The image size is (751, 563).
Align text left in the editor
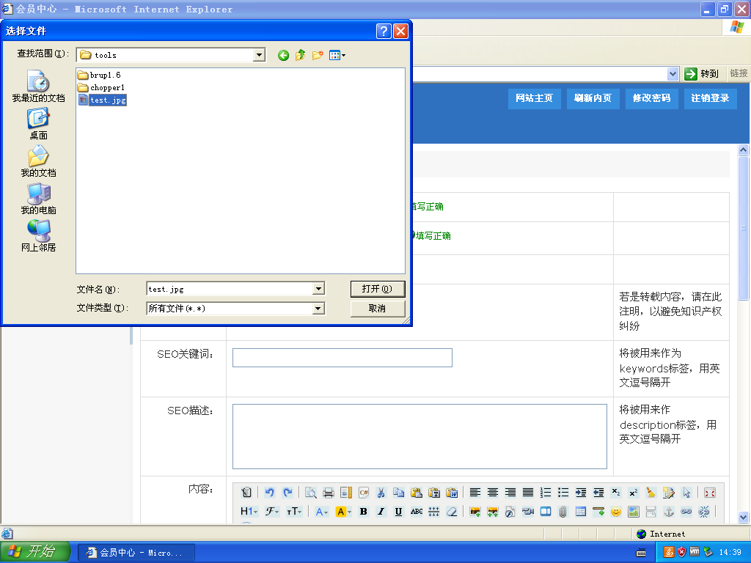coord(475,492)
